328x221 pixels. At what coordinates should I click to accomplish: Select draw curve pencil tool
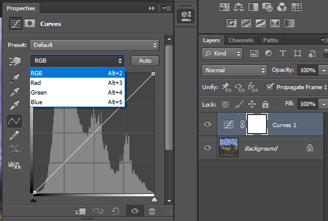[x=14, y=135]
